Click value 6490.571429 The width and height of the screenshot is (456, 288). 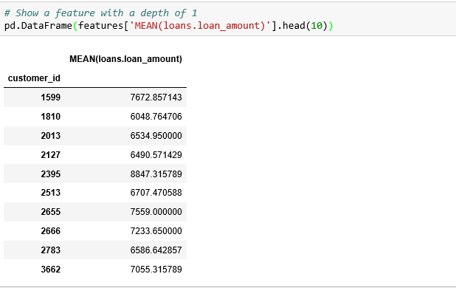pyautogui.click(x=156, y=155)
